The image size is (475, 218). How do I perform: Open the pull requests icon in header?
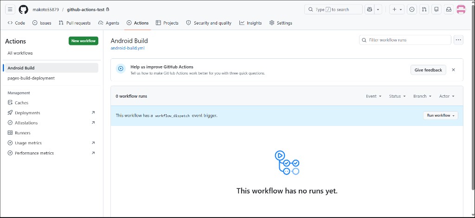pyautogui.click(x=424, y=10)
